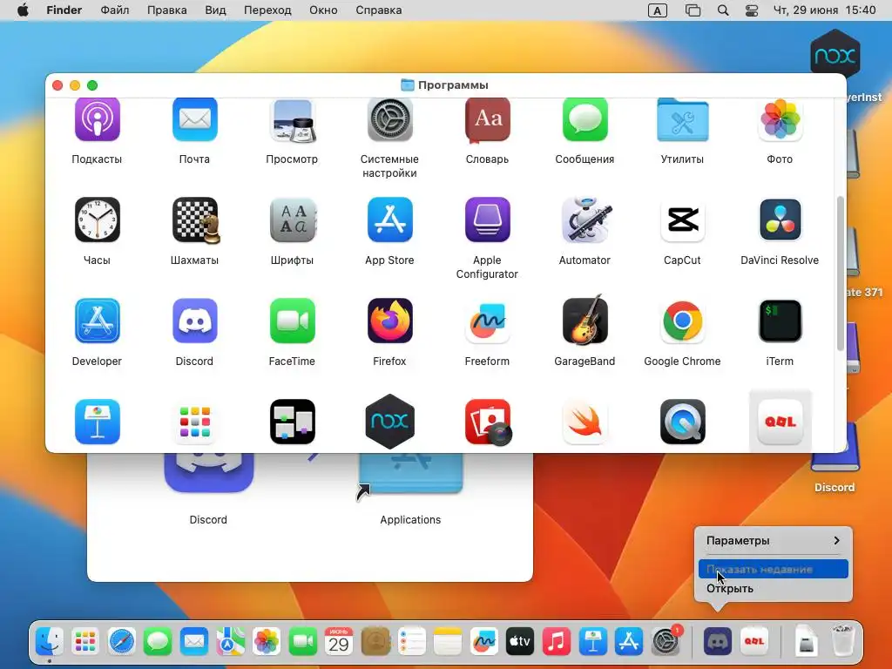Open the Переход menu
892x669 pixels.
coord(267,10)
